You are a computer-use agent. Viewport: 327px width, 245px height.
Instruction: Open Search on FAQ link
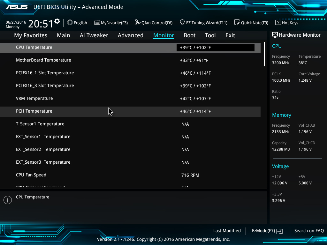[309, 231]
